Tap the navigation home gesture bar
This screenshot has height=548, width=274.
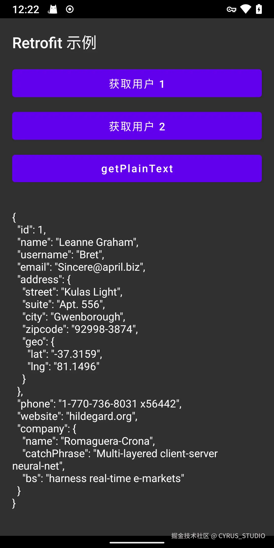point(137,542)
